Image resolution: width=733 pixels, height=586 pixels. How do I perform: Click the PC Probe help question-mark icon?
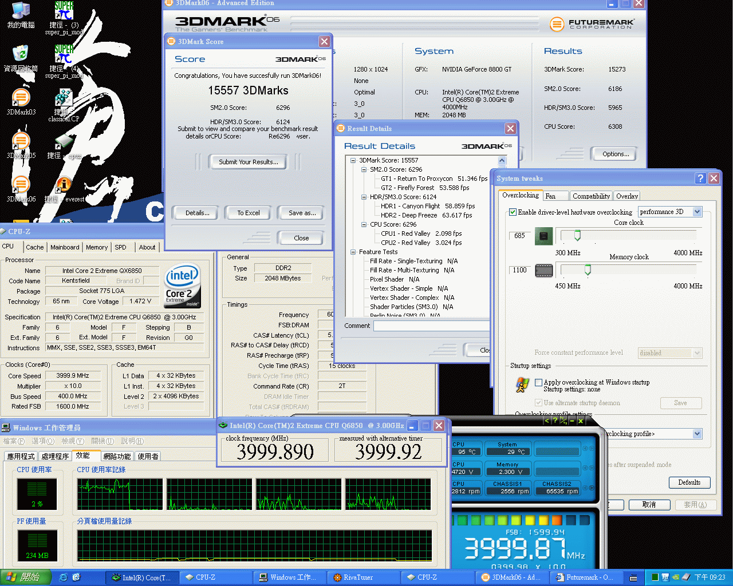coord(554,421)
